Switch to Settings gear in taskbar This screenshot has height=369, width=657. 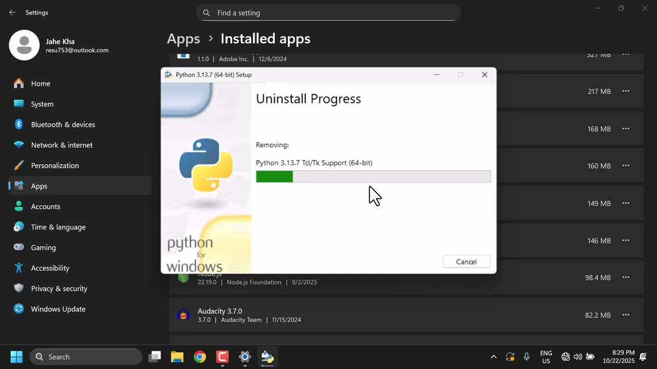(x=245, y=357)
